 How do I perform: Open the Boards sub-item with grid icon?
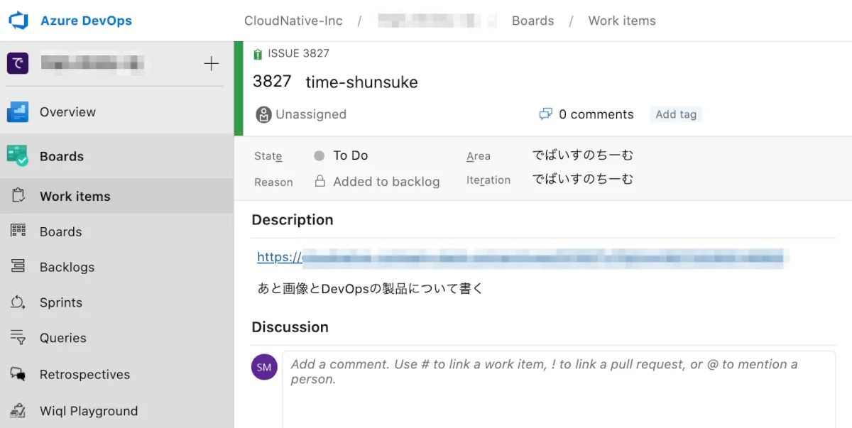60,232
